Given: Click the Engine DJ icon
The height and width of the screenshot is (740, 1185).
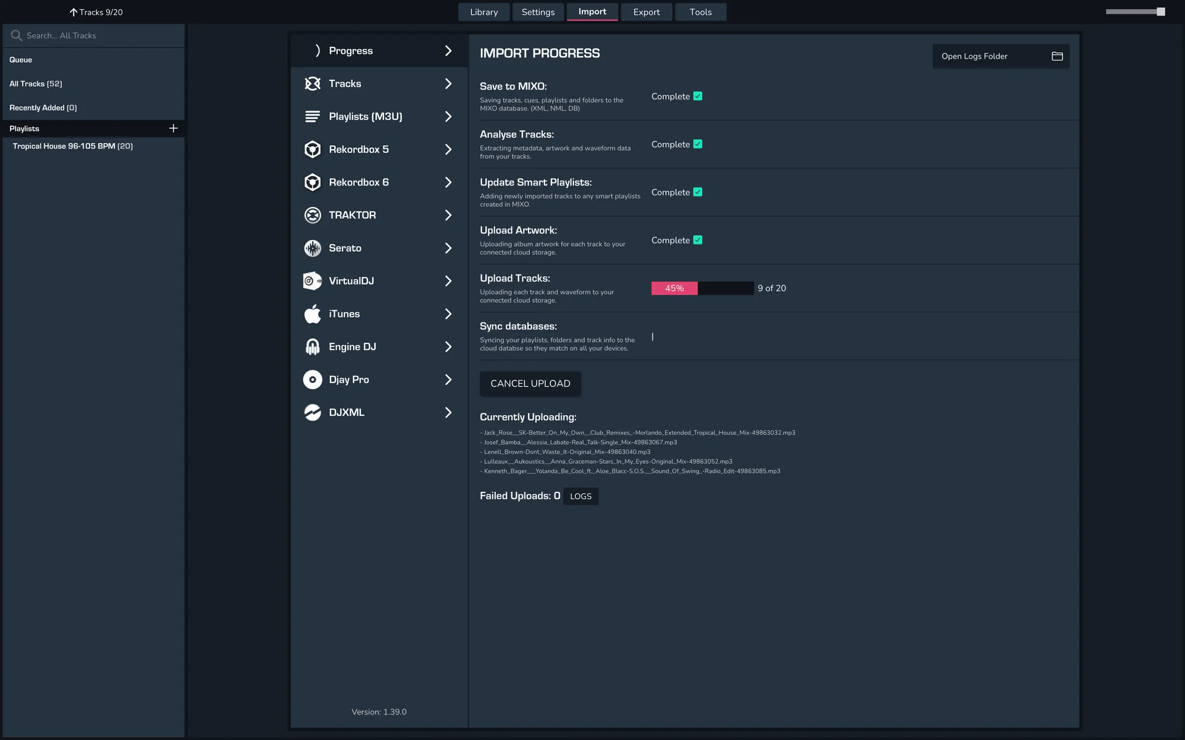Looking at the screenshot, I should [312, 347].
